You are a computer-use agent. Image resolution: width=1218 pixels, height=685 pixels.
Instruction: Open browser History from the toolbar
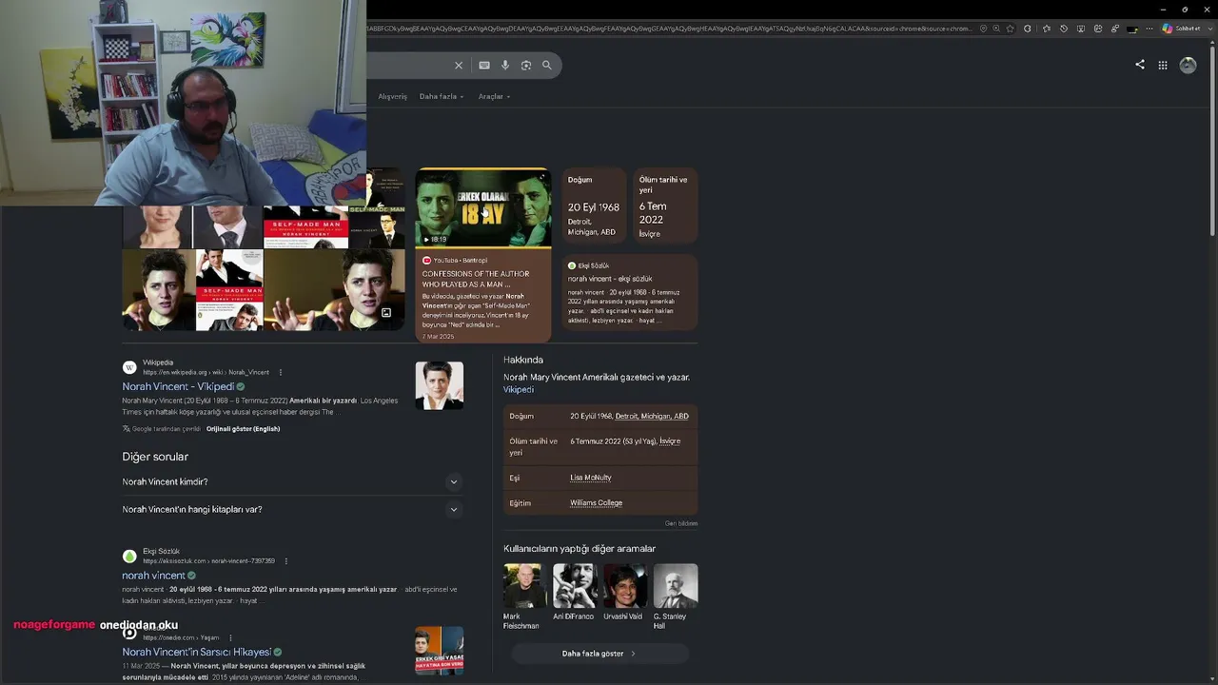click(x=1064, y=29)
